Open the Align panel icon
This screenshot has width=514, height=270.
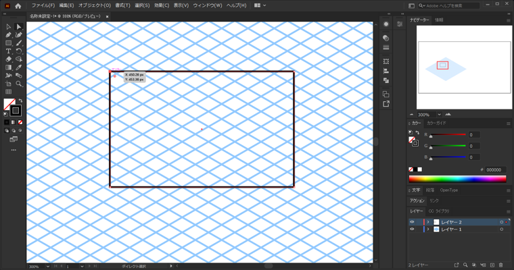(386, 71)
